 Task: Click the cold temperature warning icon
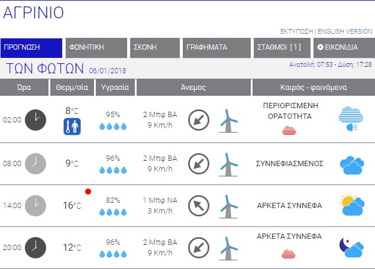click(x=72, y=126)
